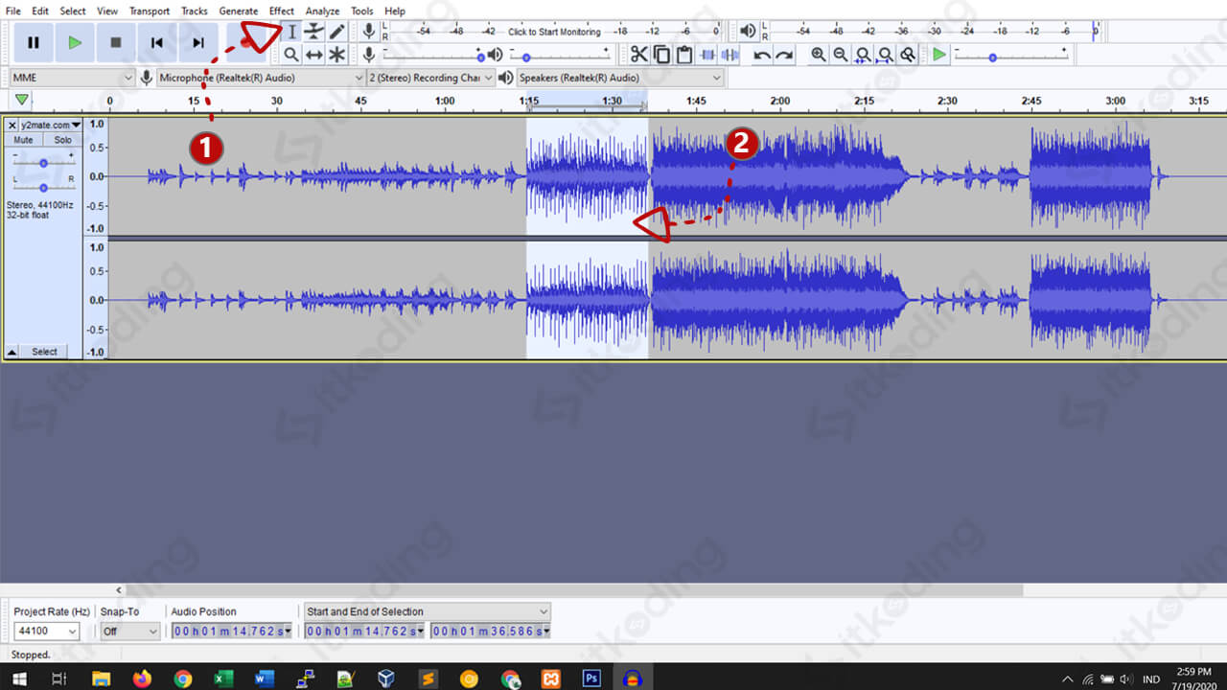
Task: Click the Play-at-Speed green button
Action: point(939,55)
